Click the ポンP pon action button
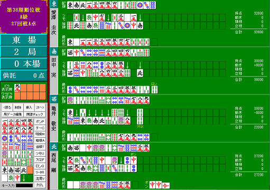This screenshot has width=270, height=190. pos(40,121)
